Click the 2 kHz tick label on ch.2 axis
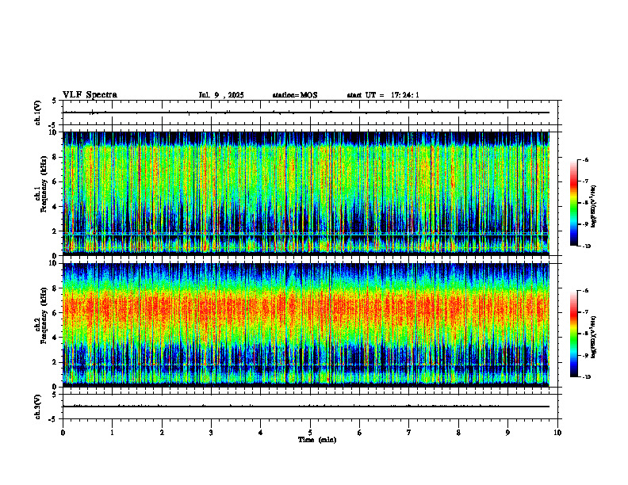The height and width of the screenshot is (485, 628). (56, 362)
